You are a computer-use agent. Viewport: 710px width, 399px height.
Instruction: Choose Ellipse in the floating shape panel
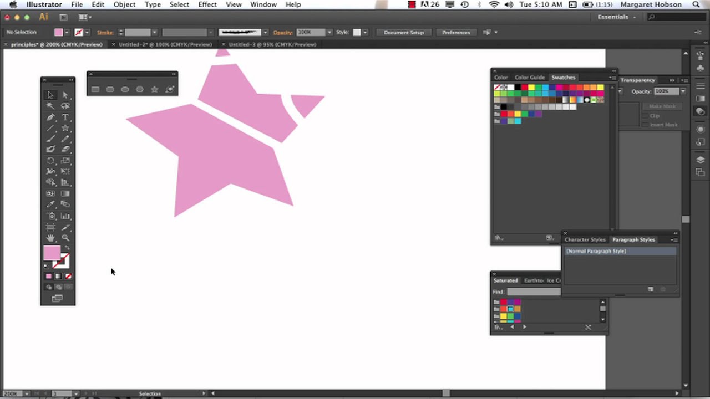tap(125, 89)
